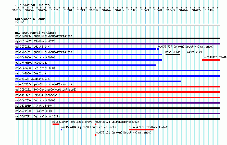Click the nsv4335876 gnomAD variant label
The image size is (227, 145).
[x=44, y=36]
